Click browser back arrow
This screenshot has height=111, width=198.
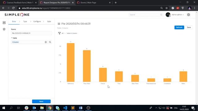(3, 8)
